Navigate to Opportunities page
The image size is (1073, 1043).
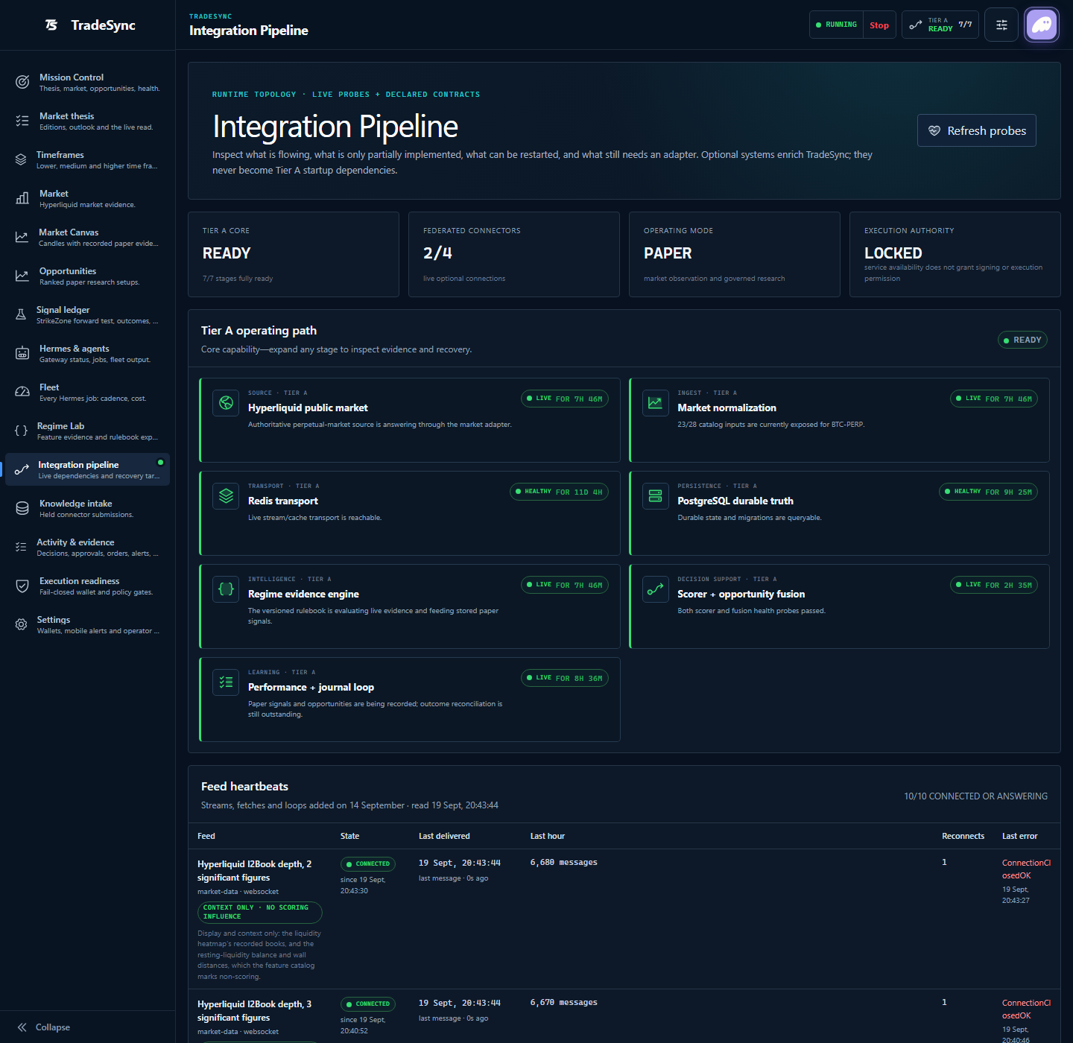pyautogui.click(x=87, y=276)
